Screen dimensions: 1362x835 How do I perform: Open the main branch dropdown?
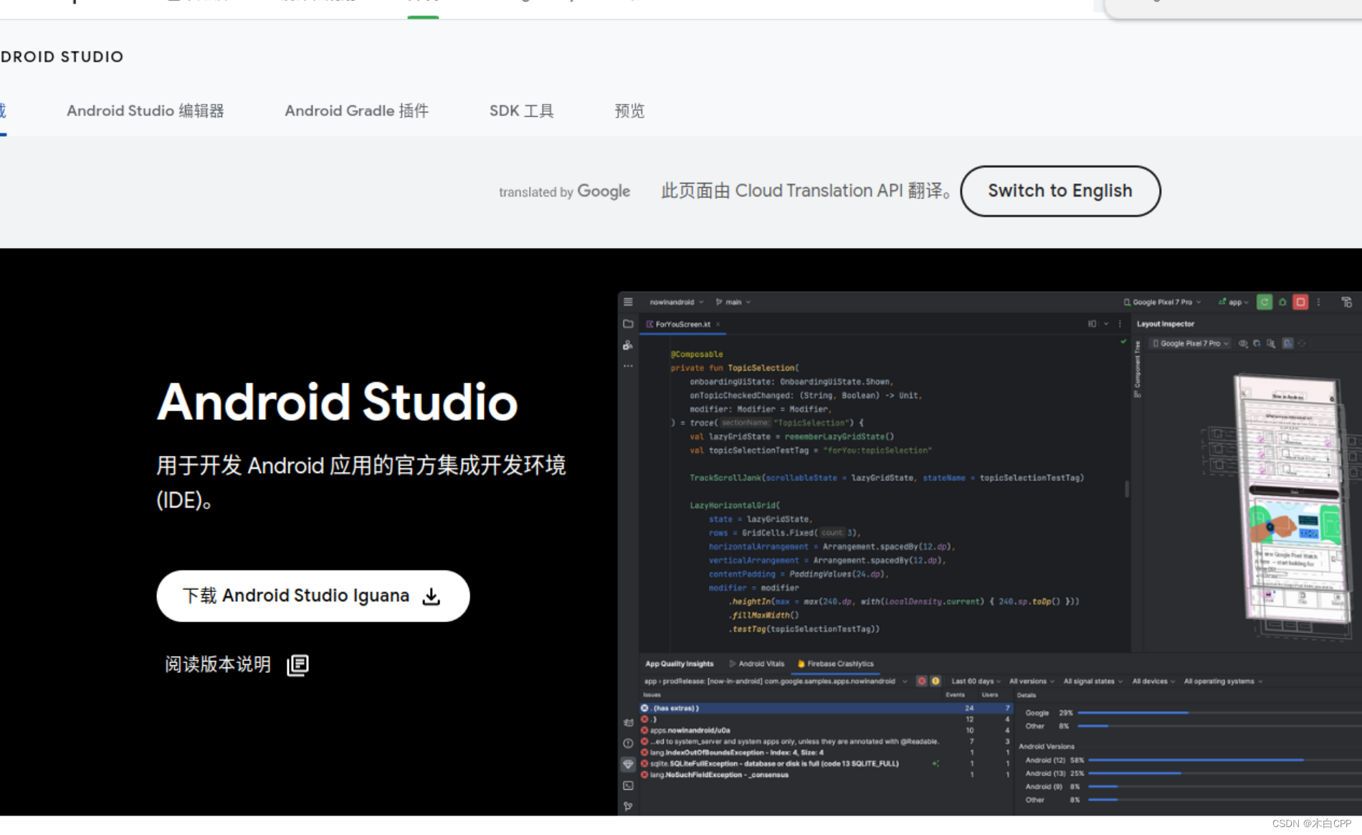tap(733, 302)
